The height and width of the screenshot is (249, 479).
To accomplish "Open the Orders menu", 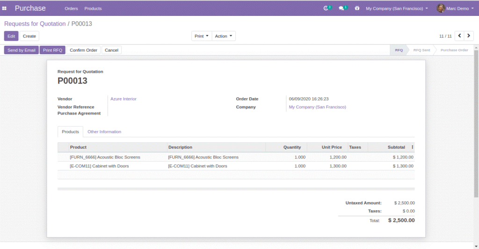I will pyautogui.click(x=71, y=8).
